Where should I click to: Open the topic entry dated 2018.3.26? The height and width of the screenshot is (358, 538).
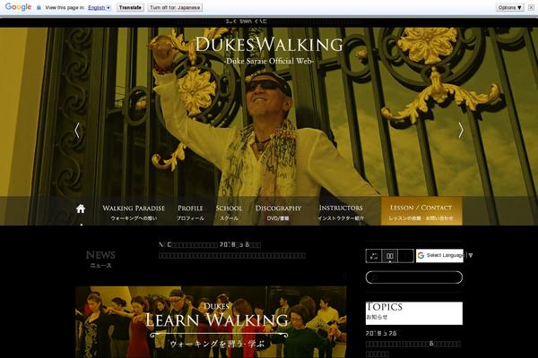[x=413, y=344]
